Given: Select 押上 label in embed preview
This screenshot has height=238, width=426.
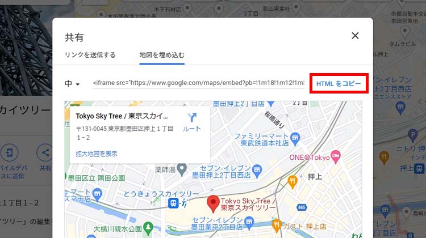Looking at the screenshot, I should click(315, 177).
